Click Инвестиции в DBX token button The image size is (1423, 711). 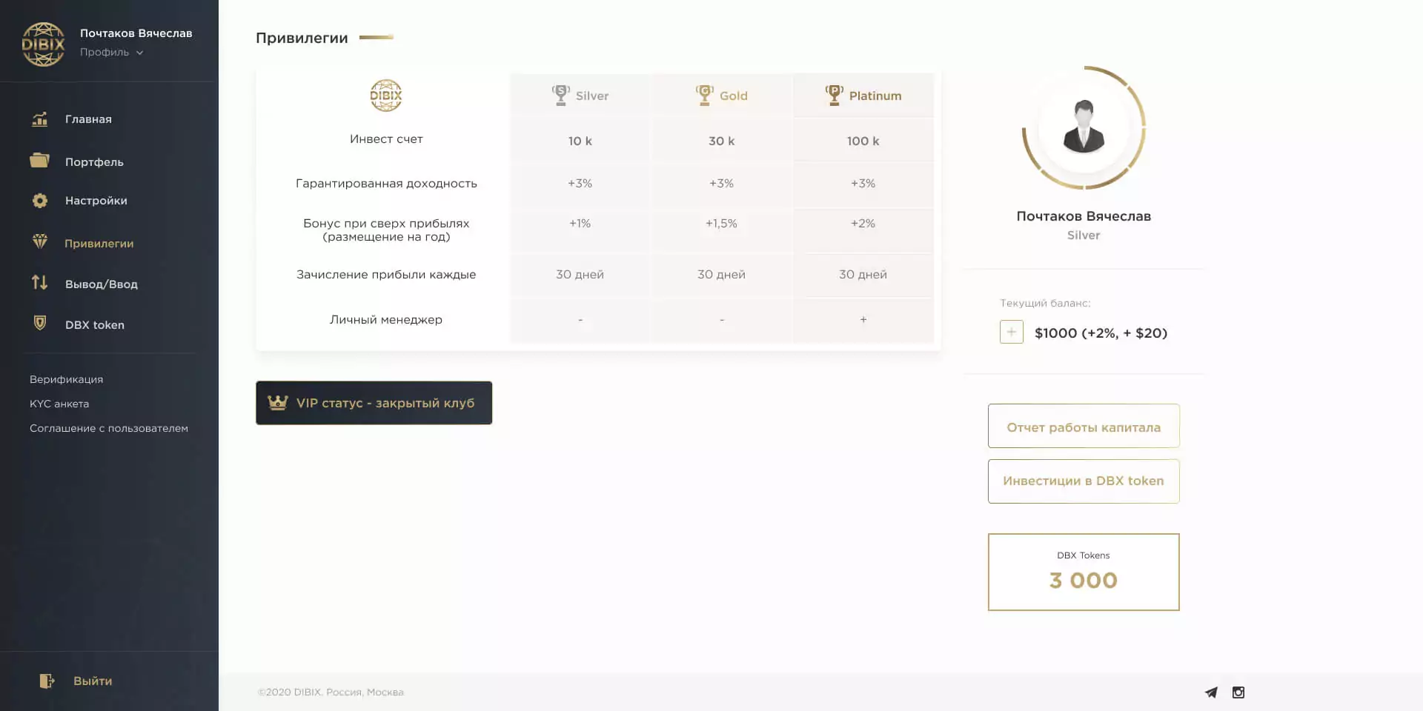click(x=1084, y=481)
